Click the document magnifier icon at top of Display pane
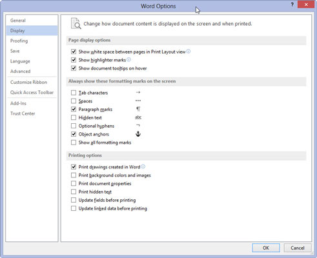The width and height of the screenshot is (317, 258). (x=76, y=23)
